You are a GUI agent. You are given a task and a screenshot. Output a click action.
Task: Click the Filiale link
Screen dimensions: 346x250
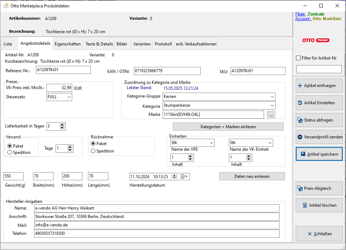coord(301,14)
